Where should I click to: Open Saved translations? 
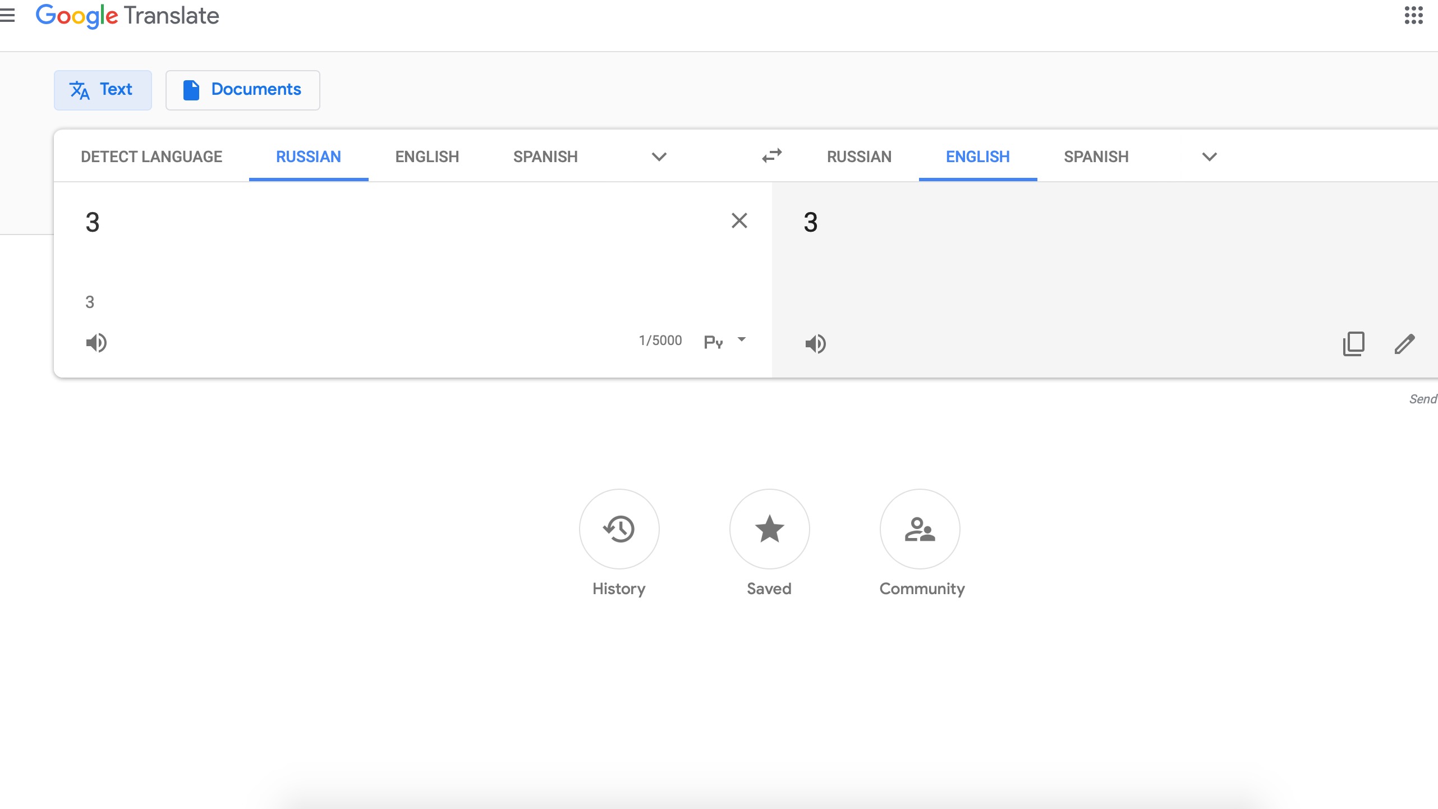pyautogui.click(x=769, y=529)
